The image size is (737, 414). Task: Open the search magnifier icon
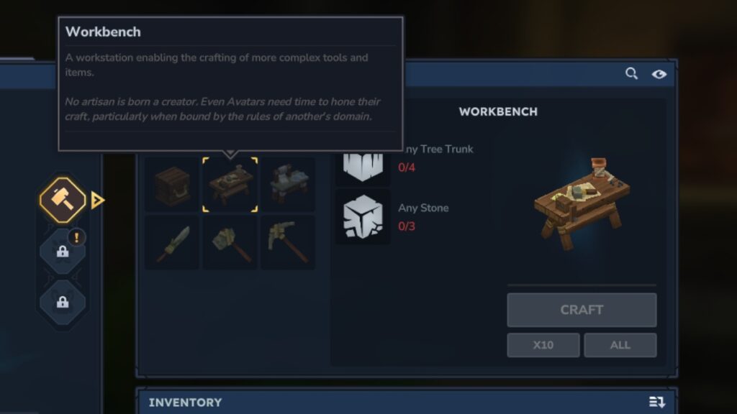point(631,74)
